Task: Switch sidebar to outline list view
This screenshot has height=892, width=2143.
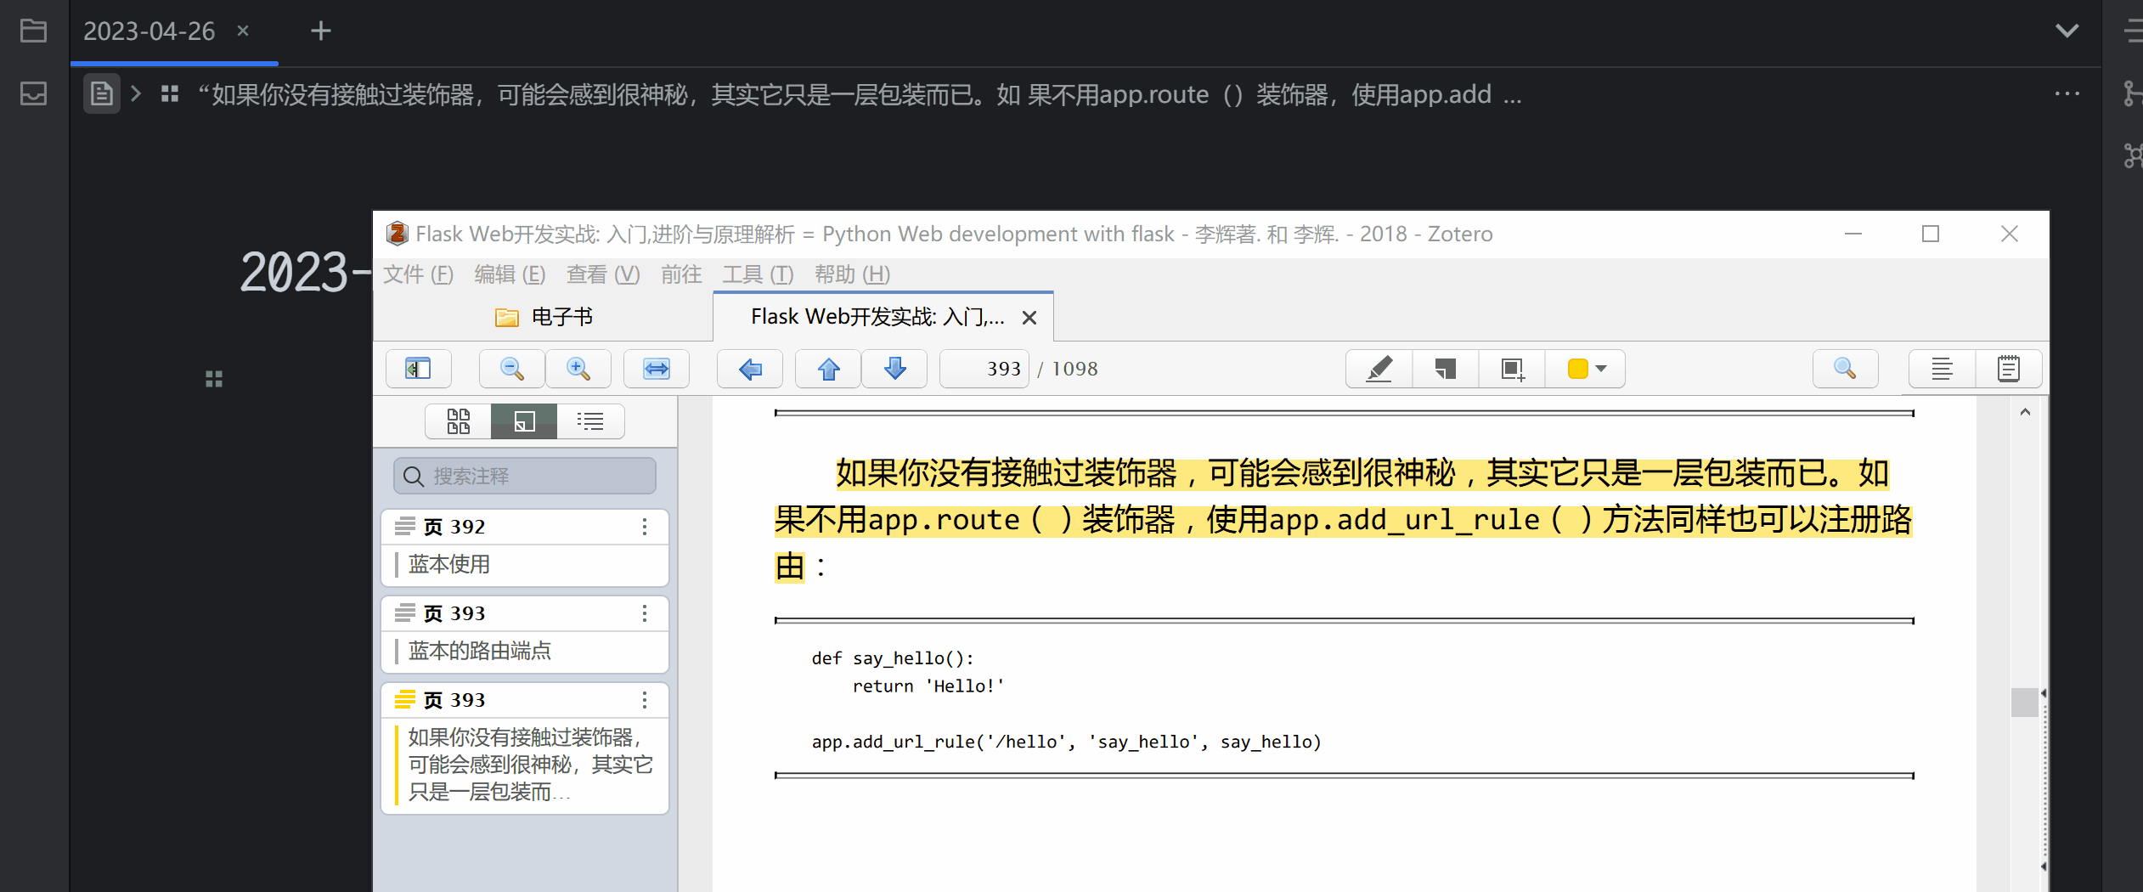Action: pos(590,421)
